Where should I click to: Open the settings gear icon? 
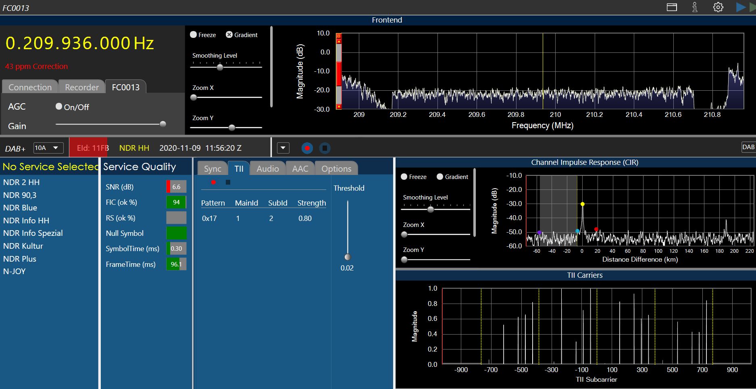[718, 7]
